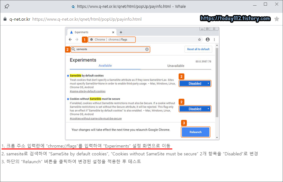Click the q-net.or.kr address bar URL
283x182 pixels.
click(87, 19)
